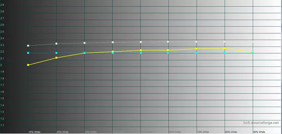This screenshot has width=282, height=134.
Task: Click the white dotted-line point at 50% White
Action: point(141,42)
